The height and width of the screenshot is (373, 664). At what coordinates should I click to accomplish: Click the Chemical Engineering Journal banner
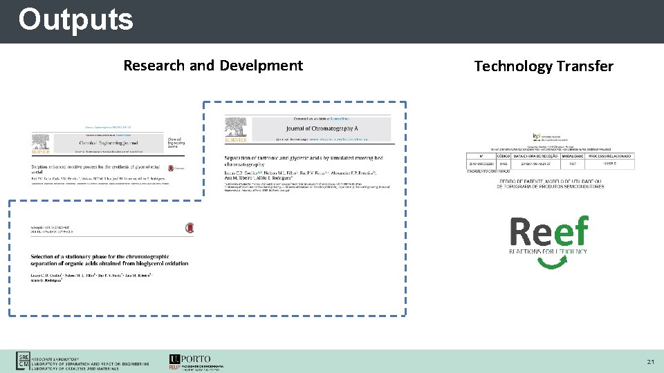click(109, 144)
